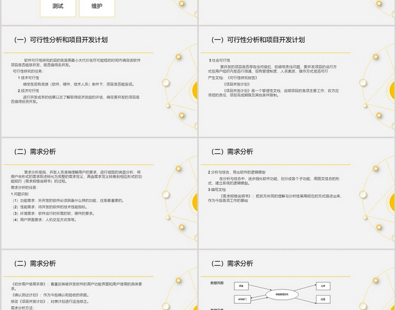
Task: Select line starting '修改《项目开发计划》'
Action: pyautogui.click(x=49, y=302)
